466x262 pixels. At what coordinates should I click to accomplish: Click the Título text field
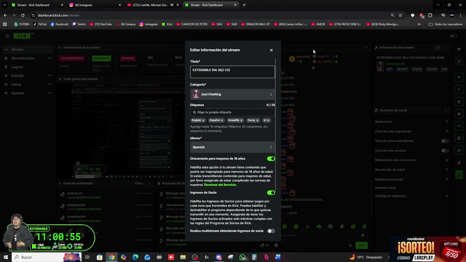pos(232,72)
